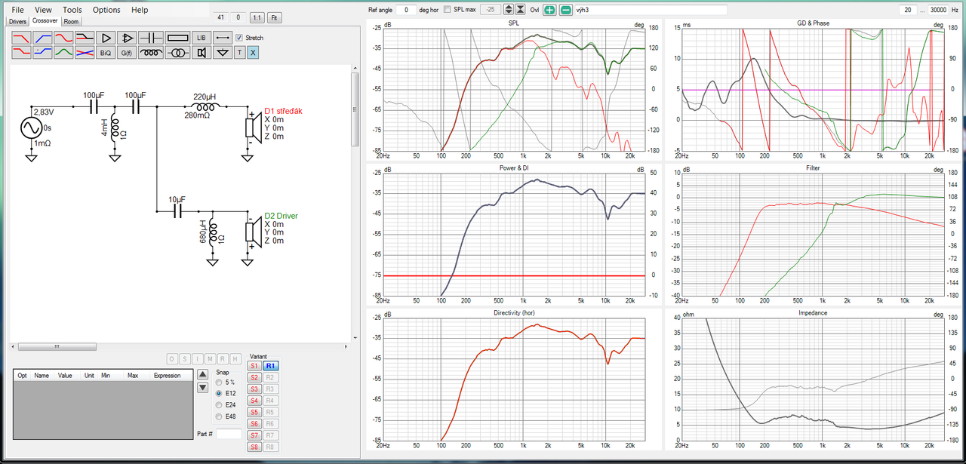966x464 pixels.
Task: Add a buffer amplifier triangle component
Action: pos(106,38)
